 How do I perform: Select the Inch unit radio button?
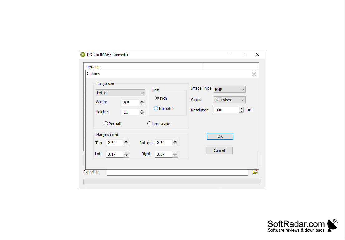(x=156, y=98)
